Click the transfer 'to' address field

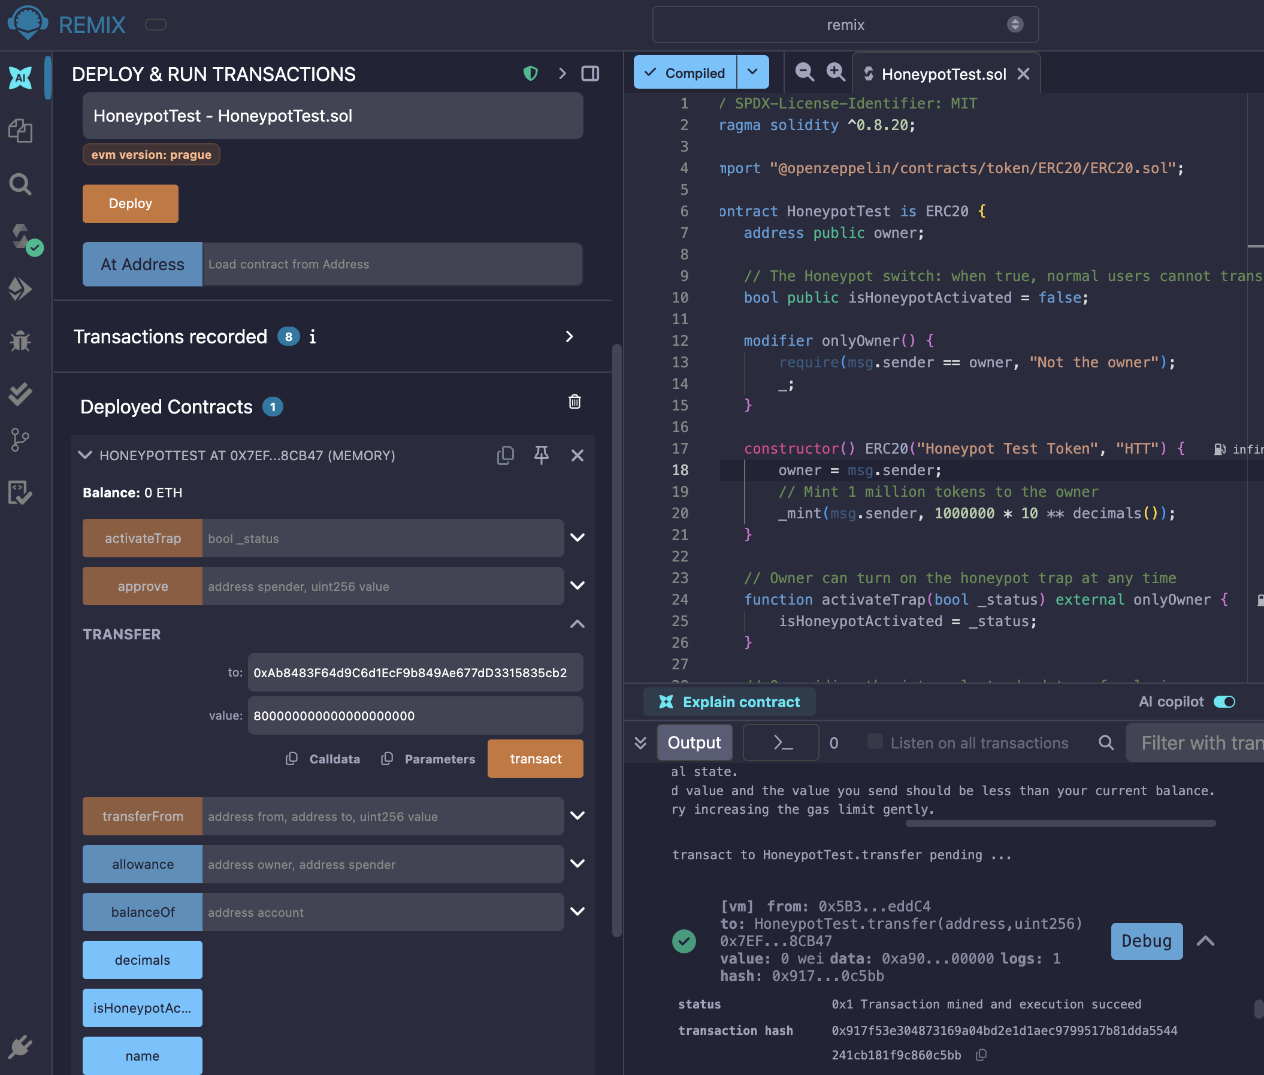point(416,673)
